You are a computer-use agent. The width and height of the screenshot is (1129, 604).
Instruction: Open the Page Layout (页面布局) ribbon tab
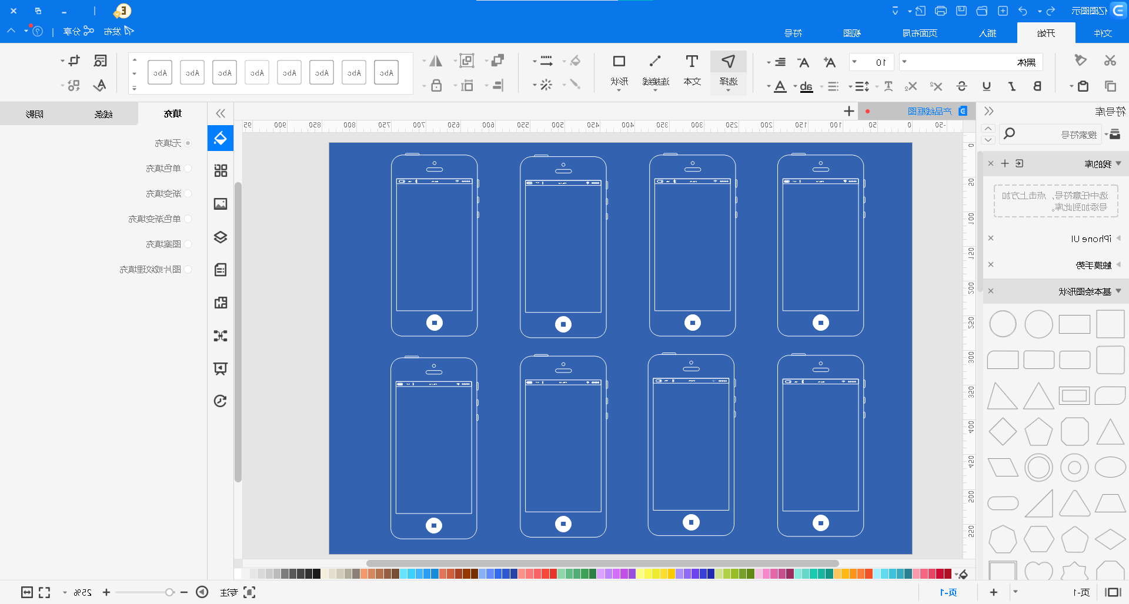(920, 33)
